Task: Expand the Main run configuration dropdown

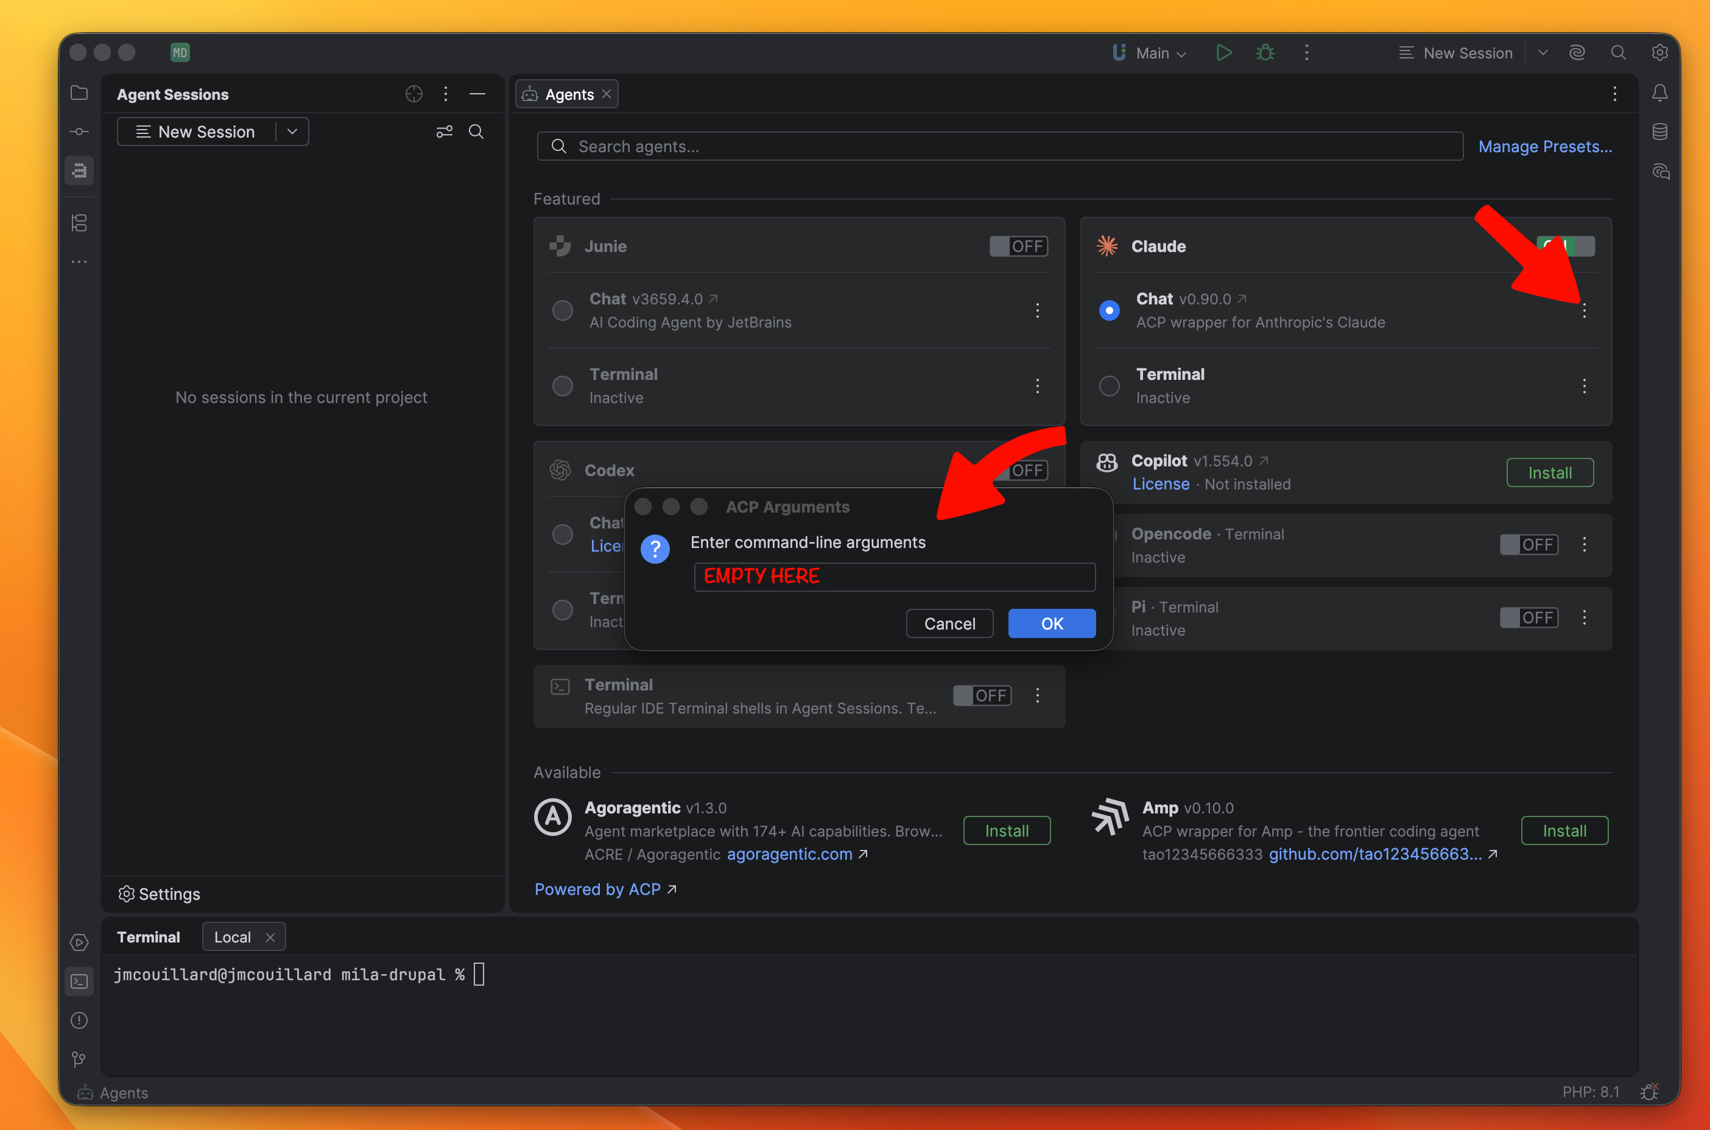Action: click(1150, 52)
